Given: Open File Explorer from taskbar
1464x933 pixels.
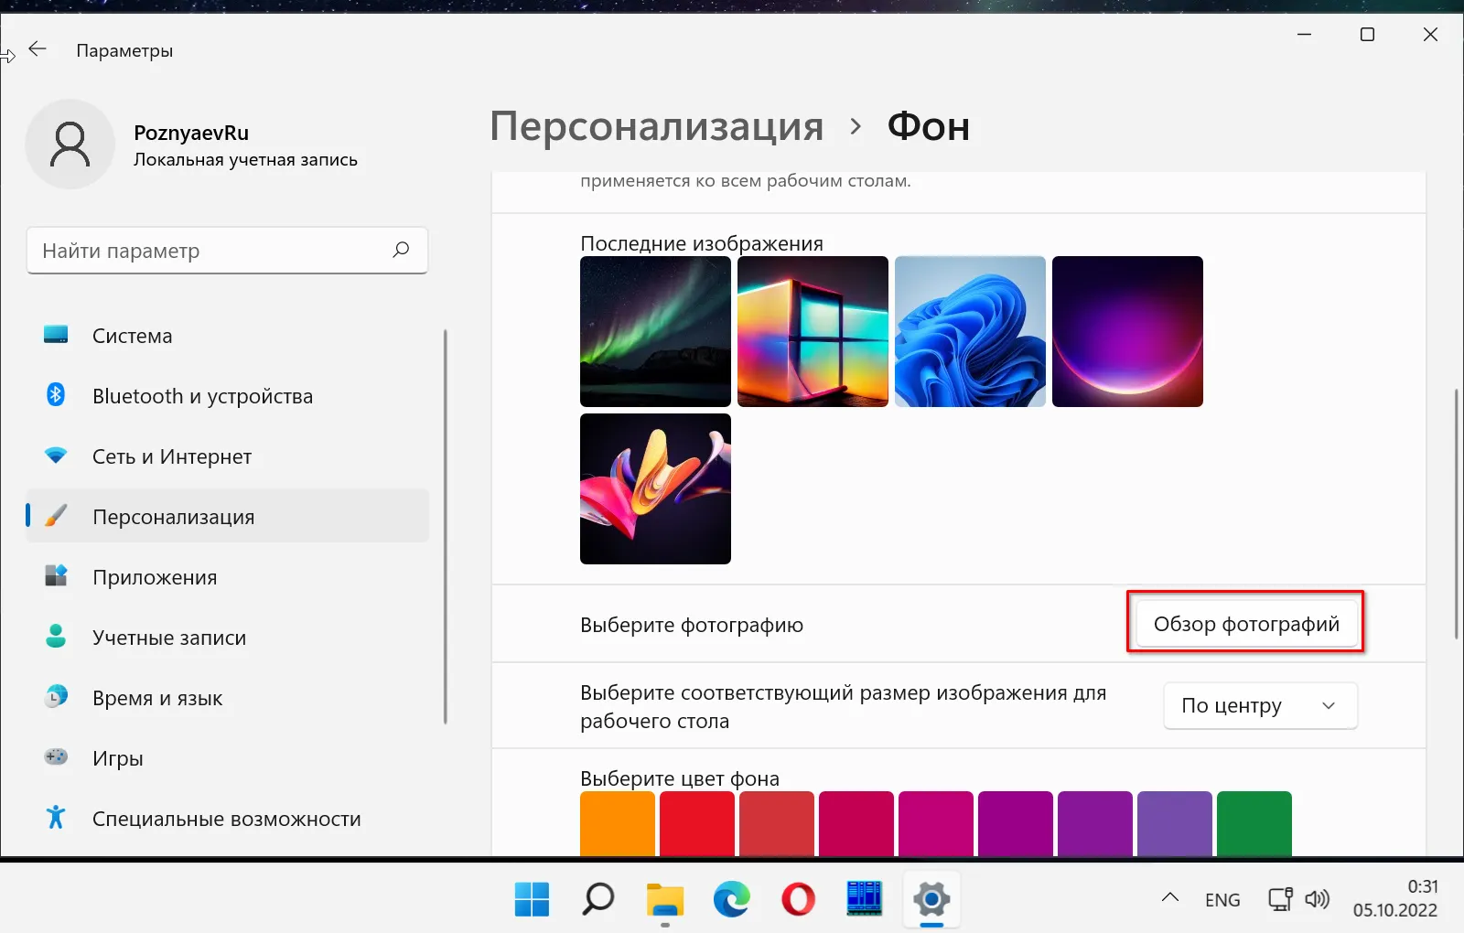Looking at the screenshot, I should pyautogui.click(x=664, y=899).
